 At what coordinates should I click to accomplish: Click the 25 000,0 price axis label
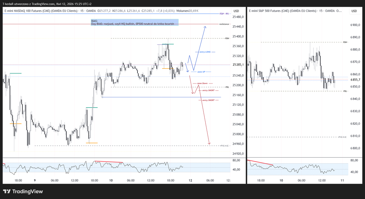[238, 134]
